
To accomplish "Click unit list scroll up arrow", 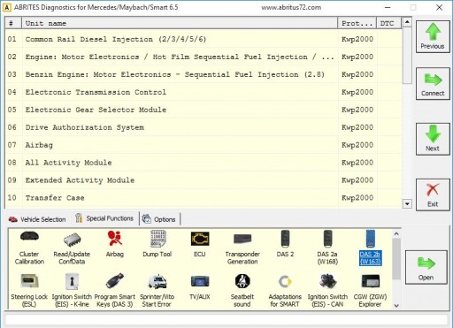I will (x=407, y=22).
